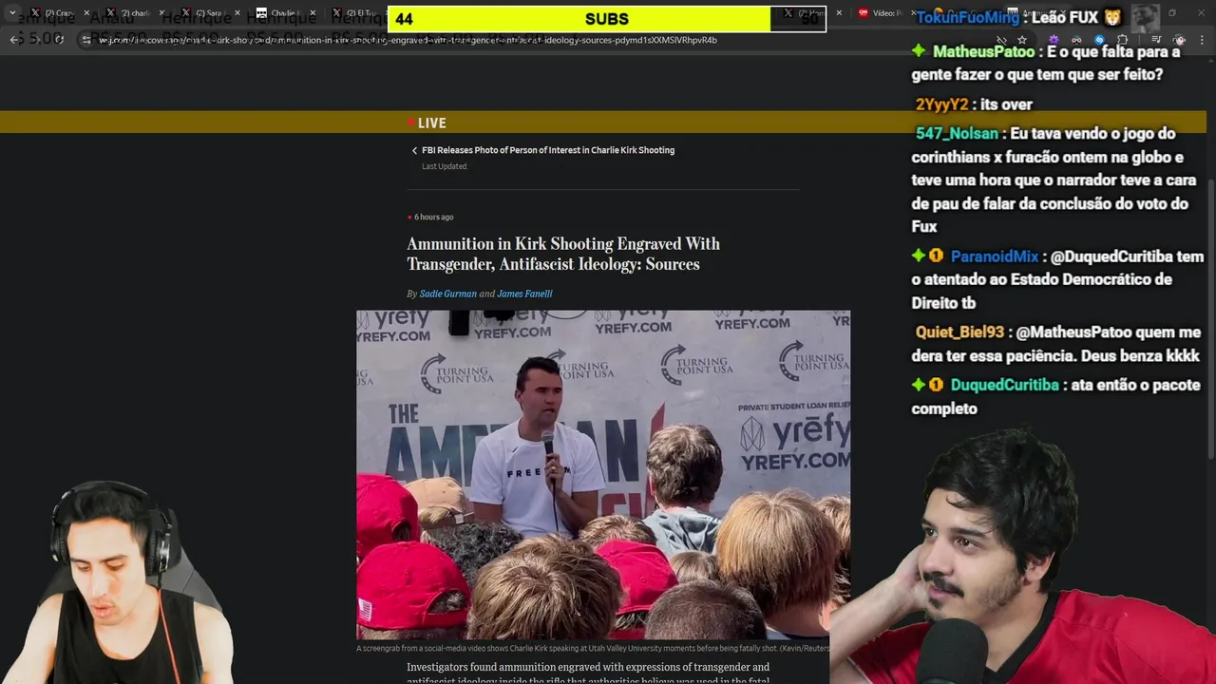Open author Sadie Gurman's profile link
The width and height of the screenshot is (1216, 684).
click(x=448, y=294)
